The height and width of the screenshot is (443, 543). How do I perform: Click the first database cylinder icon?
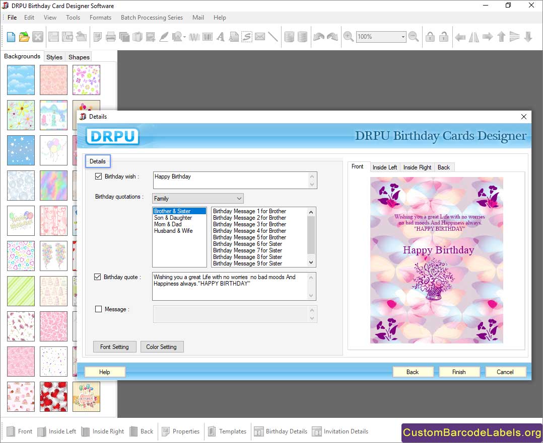coord(289,37)
